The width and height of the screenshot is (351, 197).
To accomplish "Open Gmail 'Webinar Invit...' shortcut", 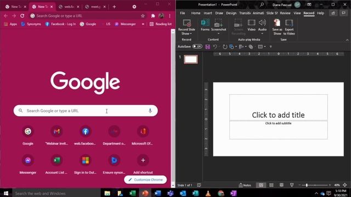I will click(x=56, y=135).
